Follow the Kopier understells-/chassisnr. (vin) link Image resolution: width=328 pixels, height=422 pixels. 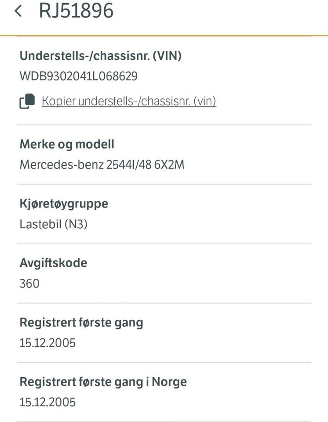pos(129,101)
